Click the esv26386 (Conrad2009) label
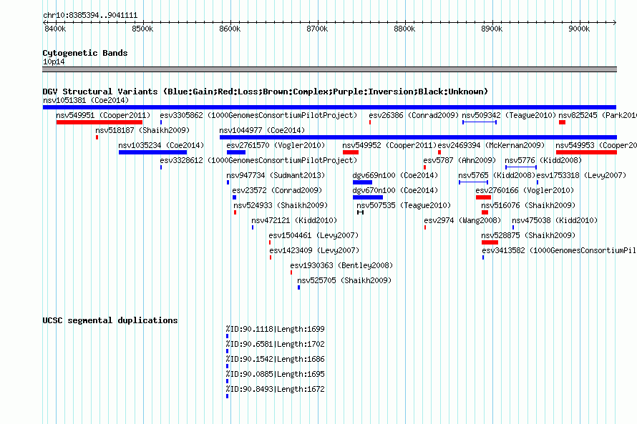The width and height of the screenshot is (637, 424). pos(414,115)
